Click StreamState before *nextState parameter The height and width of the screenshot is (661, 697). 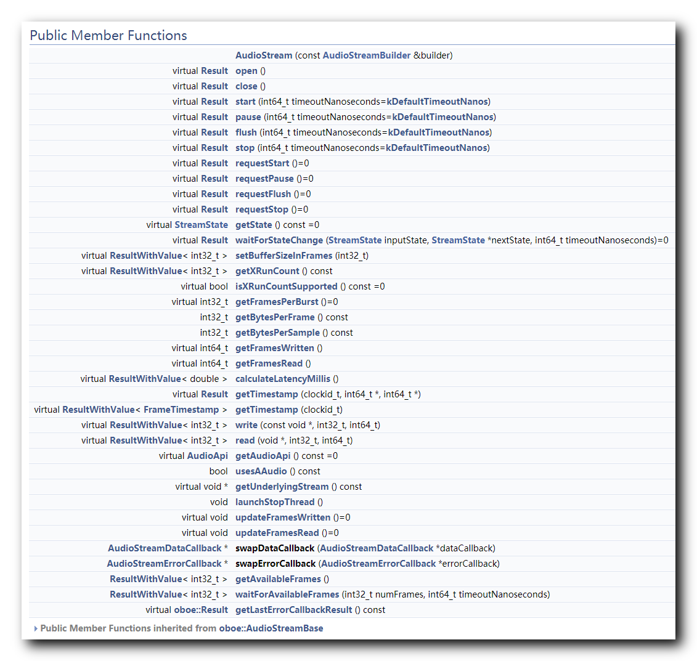click(x=459, y=240)
